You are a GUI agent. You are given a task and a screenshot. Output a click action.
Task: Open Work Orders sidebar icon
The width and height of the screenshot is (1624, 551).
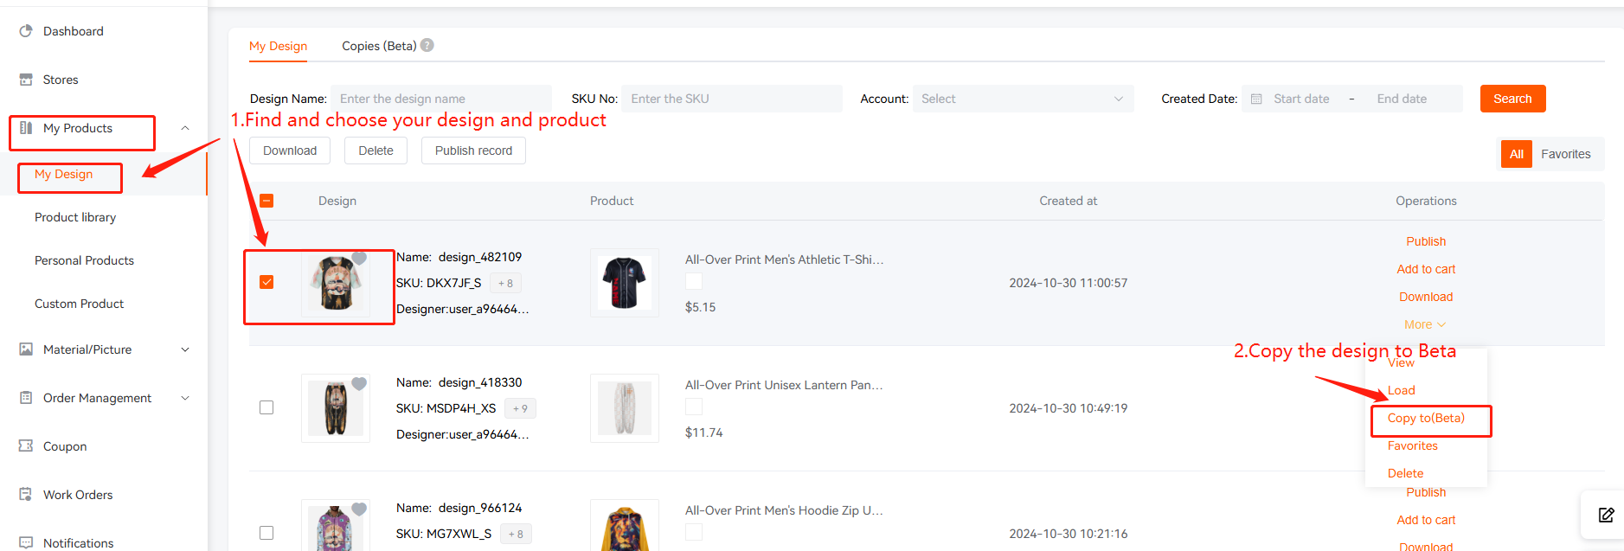(x=26, y=495)
